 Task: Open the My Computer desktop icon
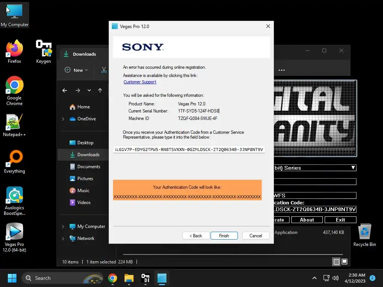click(x=15, y=15)
